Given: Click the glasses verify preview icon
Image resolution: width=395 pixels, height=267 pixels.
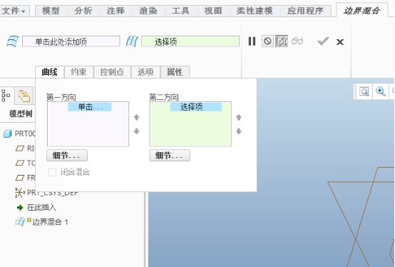Looking at the screenshot, I should pos(297,41).
